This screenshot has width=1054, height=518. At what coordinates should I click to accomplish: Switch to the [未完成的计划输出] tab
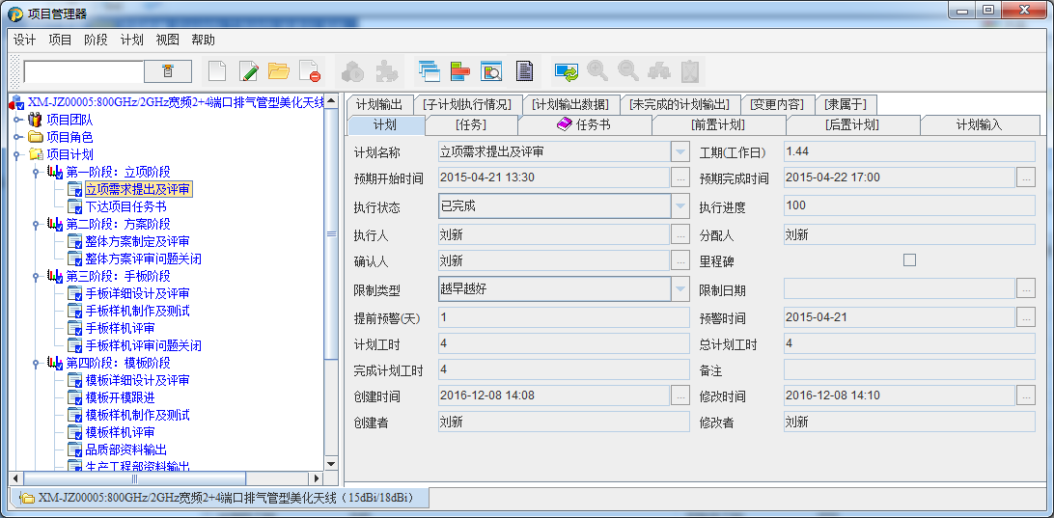(679, 104)
